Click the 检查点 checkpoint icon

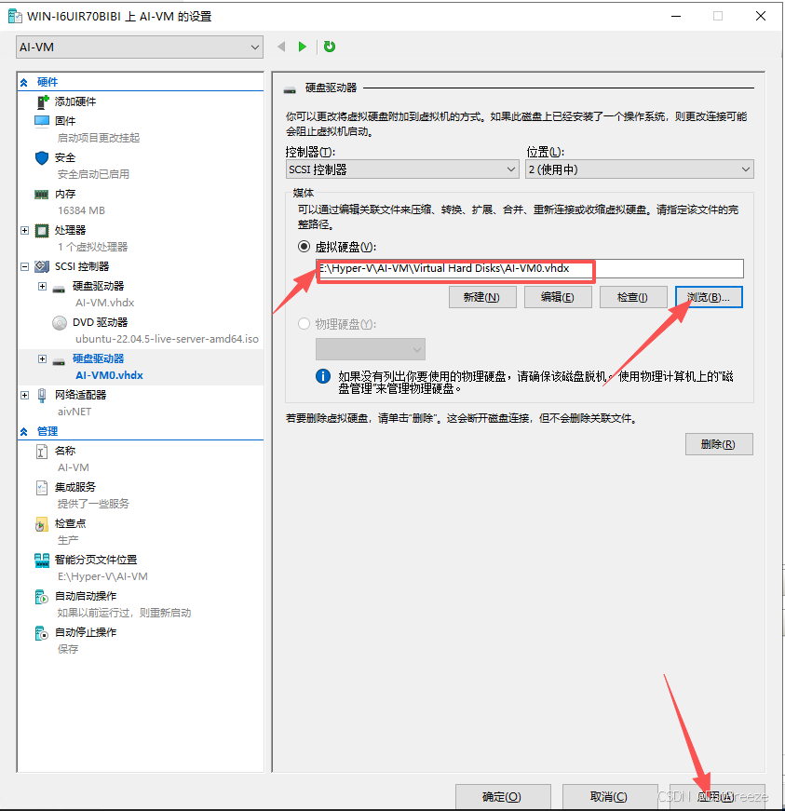point(41,524)
